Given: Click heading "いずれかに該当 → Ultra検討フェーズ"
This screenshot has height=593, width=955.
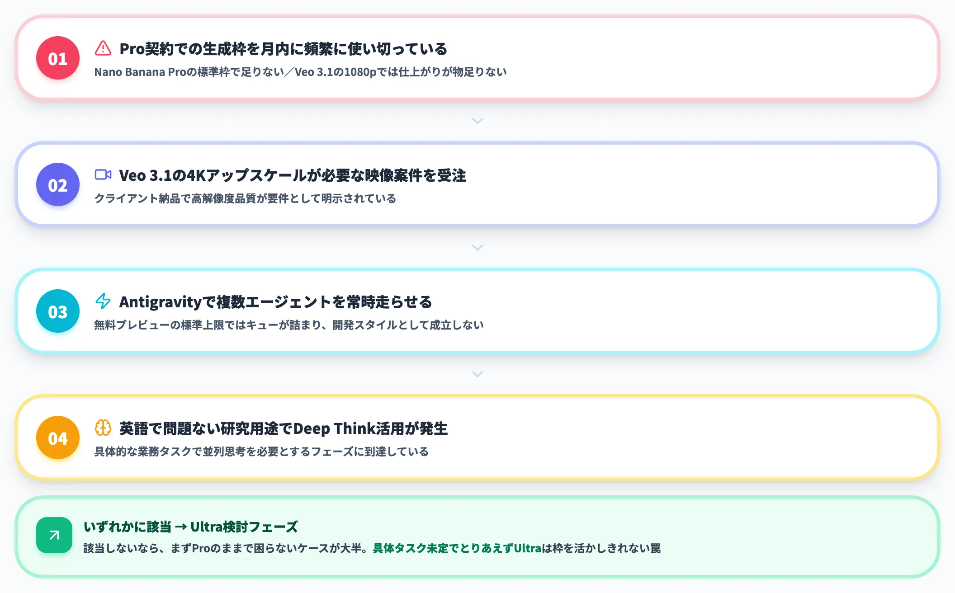Looking at the screenshot, I should point(190,527).
